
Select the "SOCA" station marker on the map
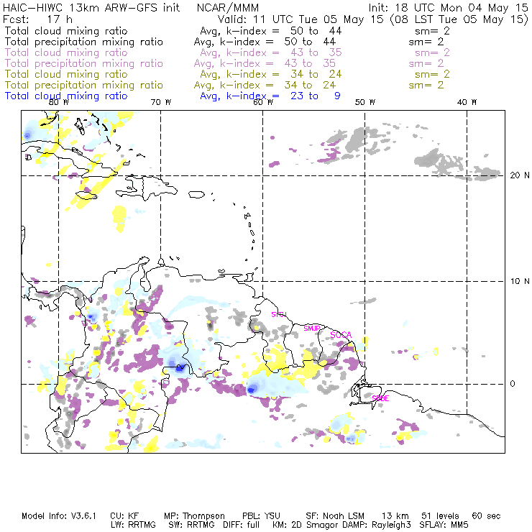tap(341, 335)
